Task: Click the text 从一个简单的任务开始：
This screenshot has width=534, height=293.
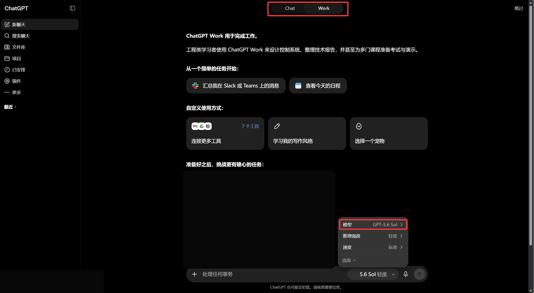Action: coord(213,68)
